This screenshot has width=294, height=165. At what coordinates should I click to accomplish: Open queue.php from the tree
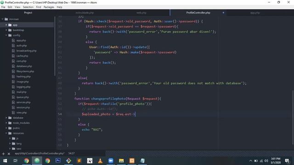[x=23, y=97]
